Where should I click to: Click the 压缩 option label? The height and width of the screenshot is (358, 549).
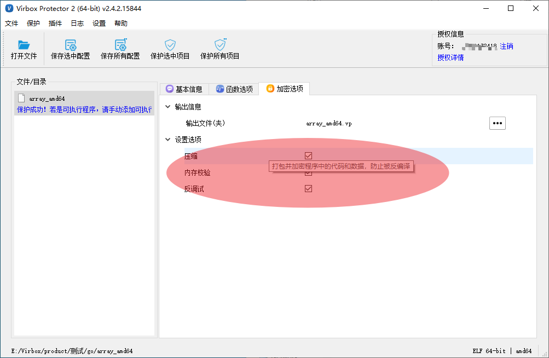click(191, 156)
